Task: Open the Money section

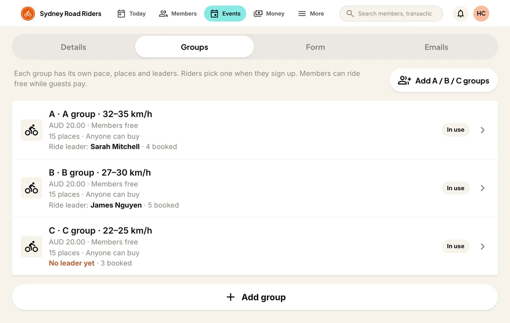Action: (269, 14)
